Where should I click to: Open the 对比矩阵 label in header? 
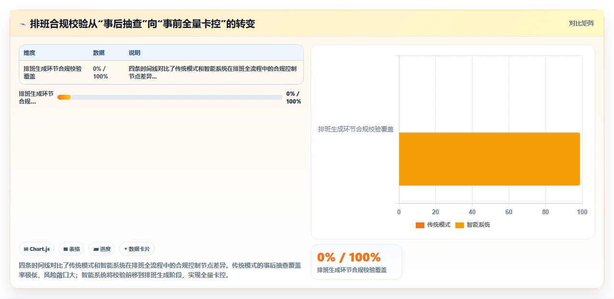click(x=581, y=23)
